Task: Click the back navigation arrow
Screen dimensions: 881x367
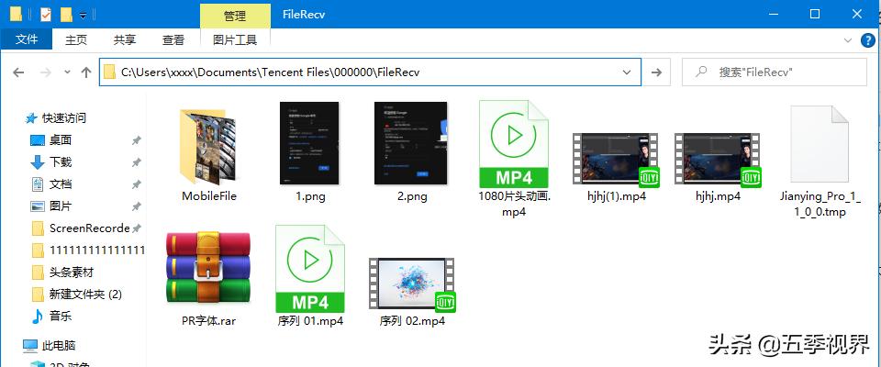Action: point(19,72)
